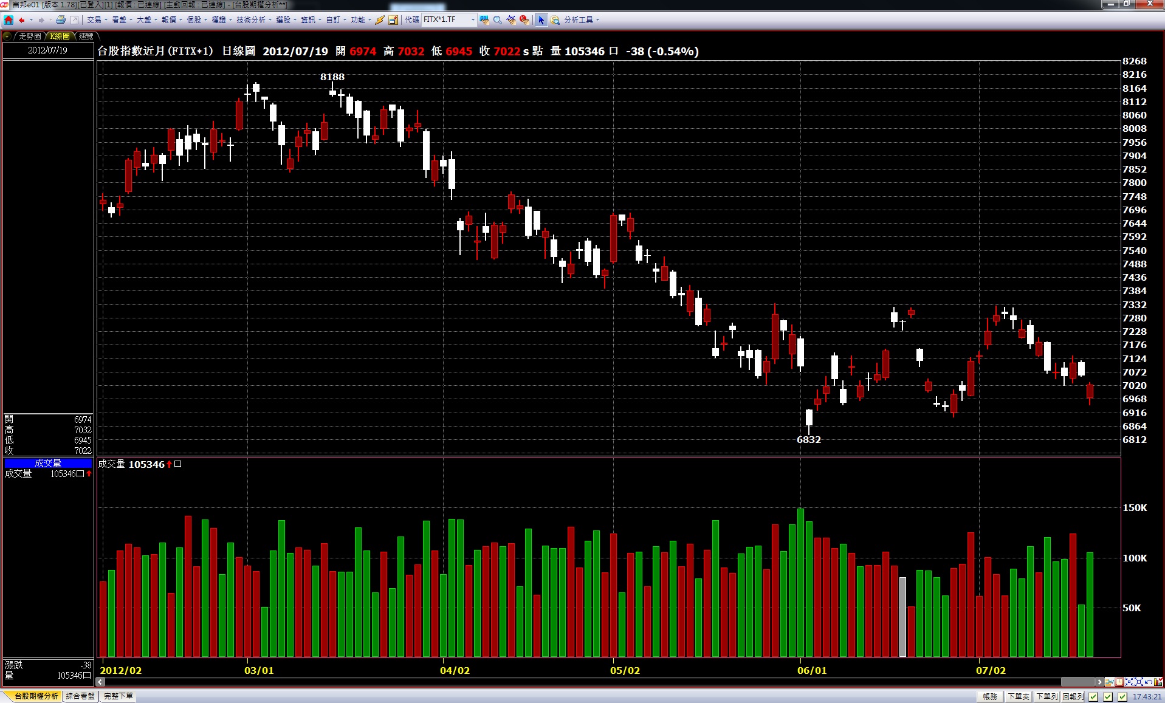Click the app logo icon in title bar

[x=5, y=4]
